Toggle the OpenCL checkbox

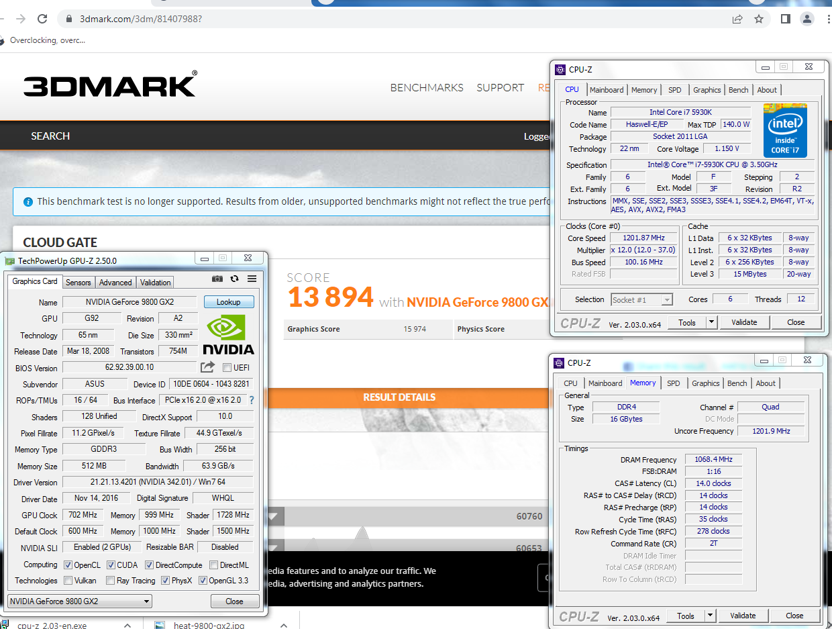68,565
